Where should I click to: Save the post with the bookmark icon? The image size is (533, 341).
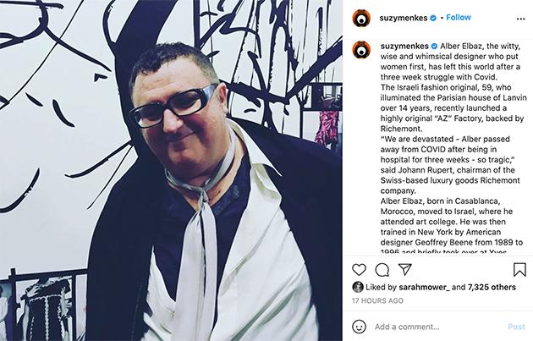(x=519, y=270)
